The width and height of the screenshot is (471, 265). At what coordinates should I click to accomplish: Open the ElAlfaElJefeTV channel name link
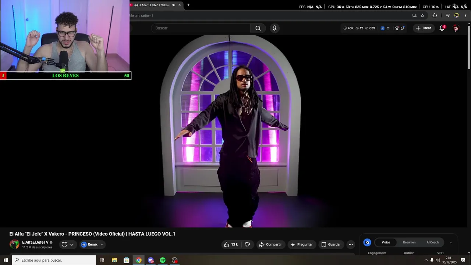click(35, 243)
